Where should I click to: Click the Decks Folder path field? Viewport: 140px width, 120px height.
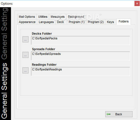[80, 40]
